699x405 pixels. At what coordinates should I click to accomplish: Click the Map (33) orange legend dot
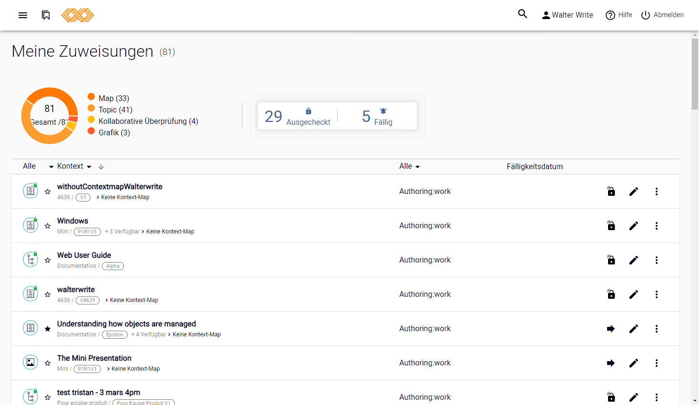pyautogui.click(x=91, y=97)
